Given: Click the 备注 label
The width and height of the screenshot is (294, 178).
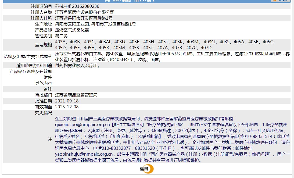Looking at the screenshot, I should click(x=48, y=89).
